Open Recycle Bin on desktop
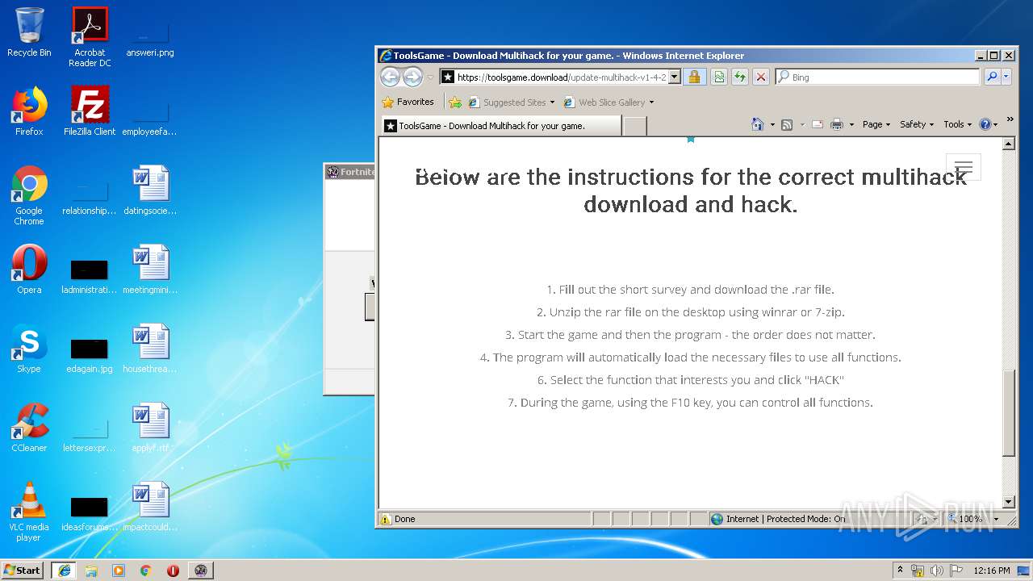 click(x=29, y=32)
